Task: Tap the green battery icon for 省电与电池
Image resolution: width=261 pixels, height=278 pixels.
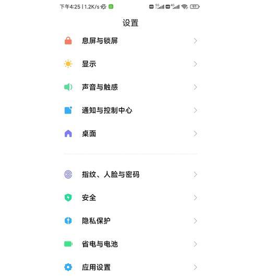Action: pyautogui.click(x=68, y=244)
